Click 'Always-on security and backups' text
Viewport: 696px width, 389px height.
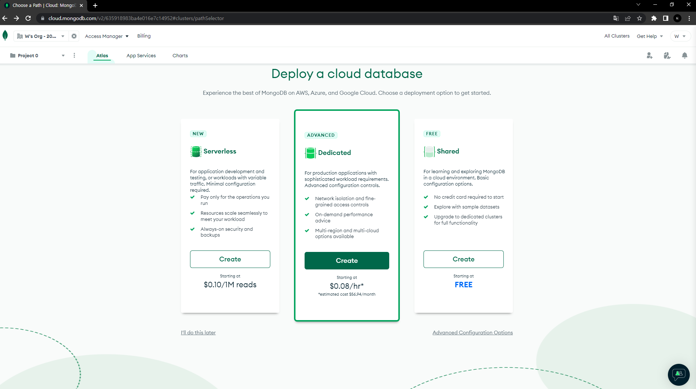227,232
